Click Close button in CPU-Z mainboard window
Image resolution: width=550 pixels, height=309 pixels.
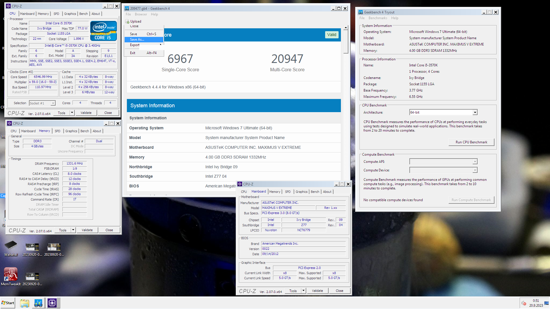click(339, 291)
